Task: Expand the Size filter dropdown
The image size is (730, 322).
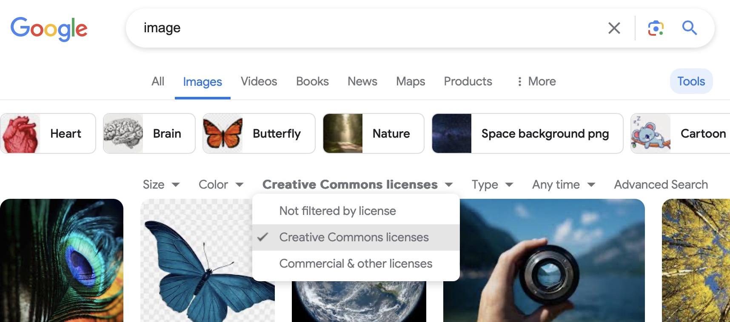Action: tap(161, 185)
